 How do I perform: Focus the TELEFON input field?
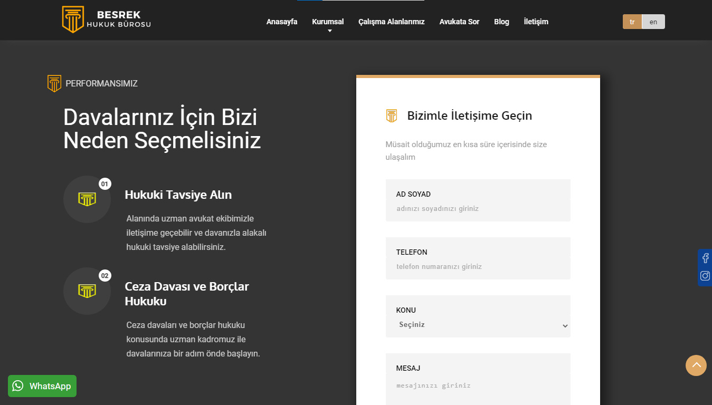[x=478, y=267]
